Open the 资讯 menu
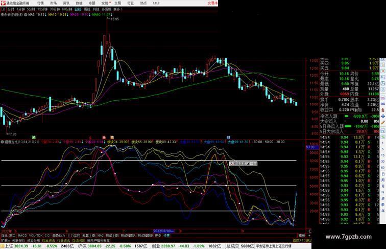The height and width of the screenshot is (249, 386). click(x=66, y=3)
